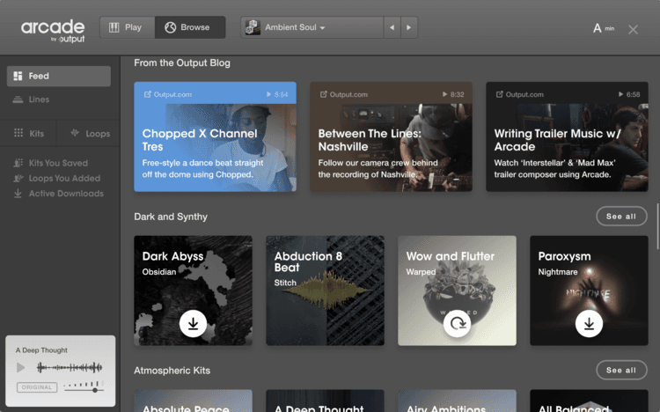Click See all for Dark and Synthy
The image size is (660, 412).
621,216
